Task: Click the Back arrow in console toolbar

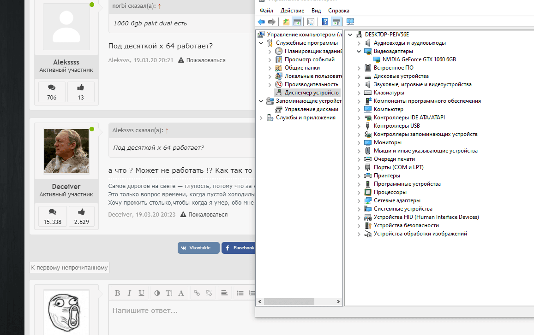Action: click(x=261, y=22)
